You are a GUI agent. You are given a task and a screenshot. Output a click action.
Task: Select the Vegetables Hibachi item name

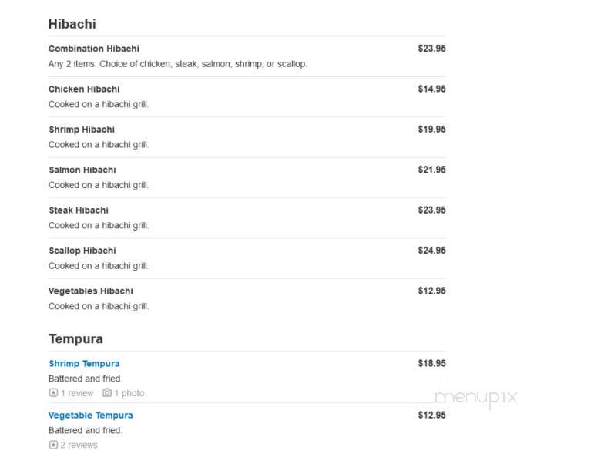coord(91,291)
